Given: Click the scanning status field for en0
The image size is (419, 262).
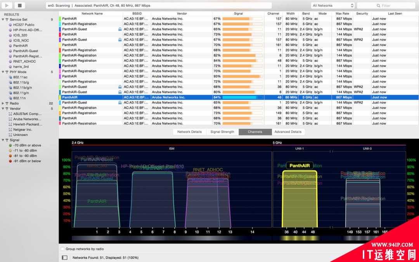Looking at the screenshot, I should click(x=159, y=5).
